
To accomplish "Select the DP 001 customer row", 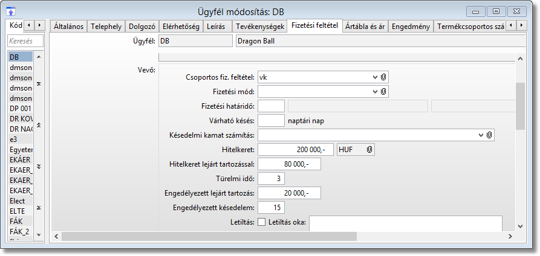I will 20,108.
